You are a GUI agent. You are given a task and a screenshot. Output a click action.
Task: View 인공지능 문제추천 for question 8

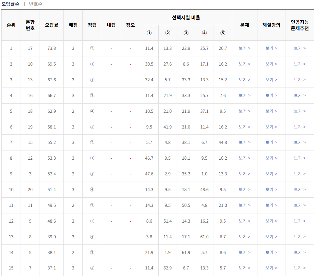[x=300, y=236]
